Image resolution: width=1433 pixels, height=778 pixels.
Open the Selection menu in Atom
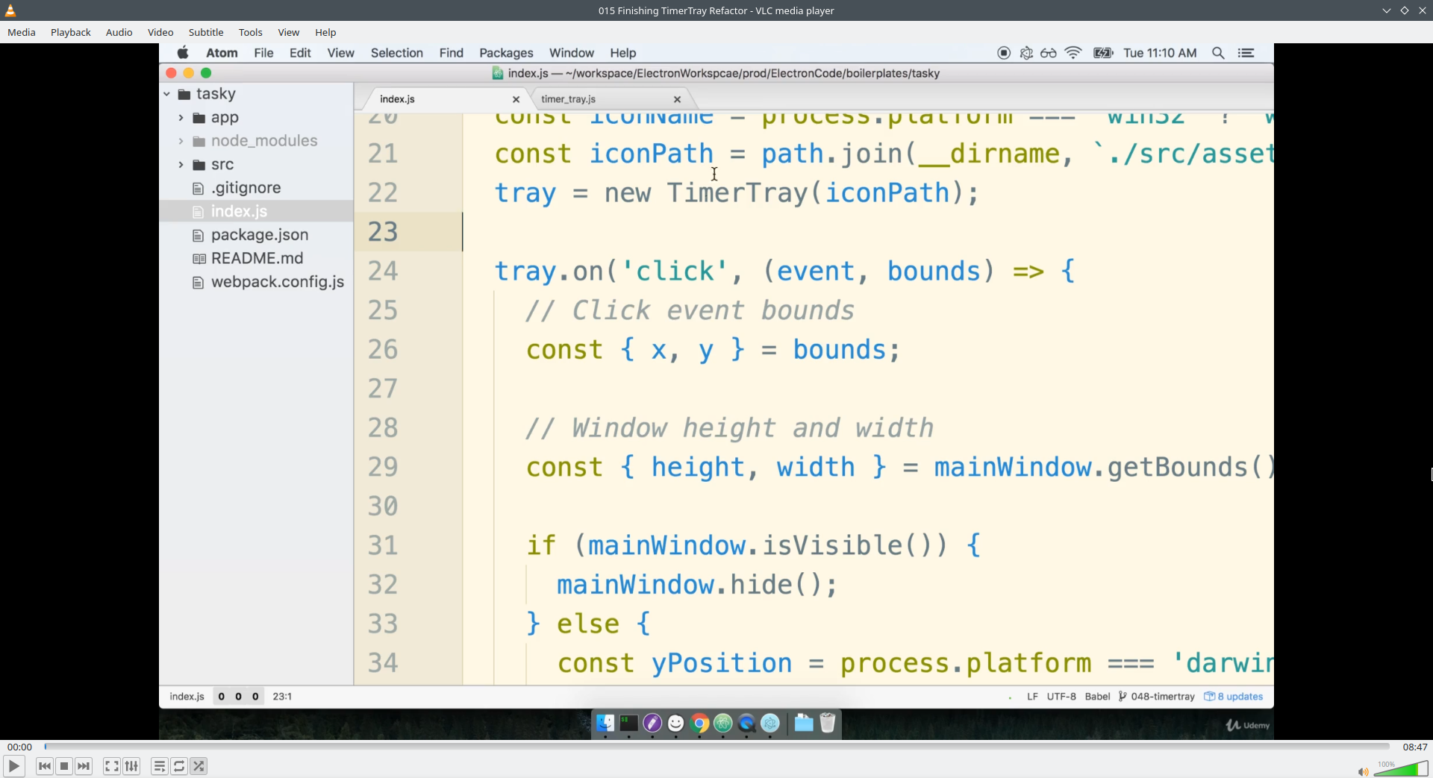397,53
